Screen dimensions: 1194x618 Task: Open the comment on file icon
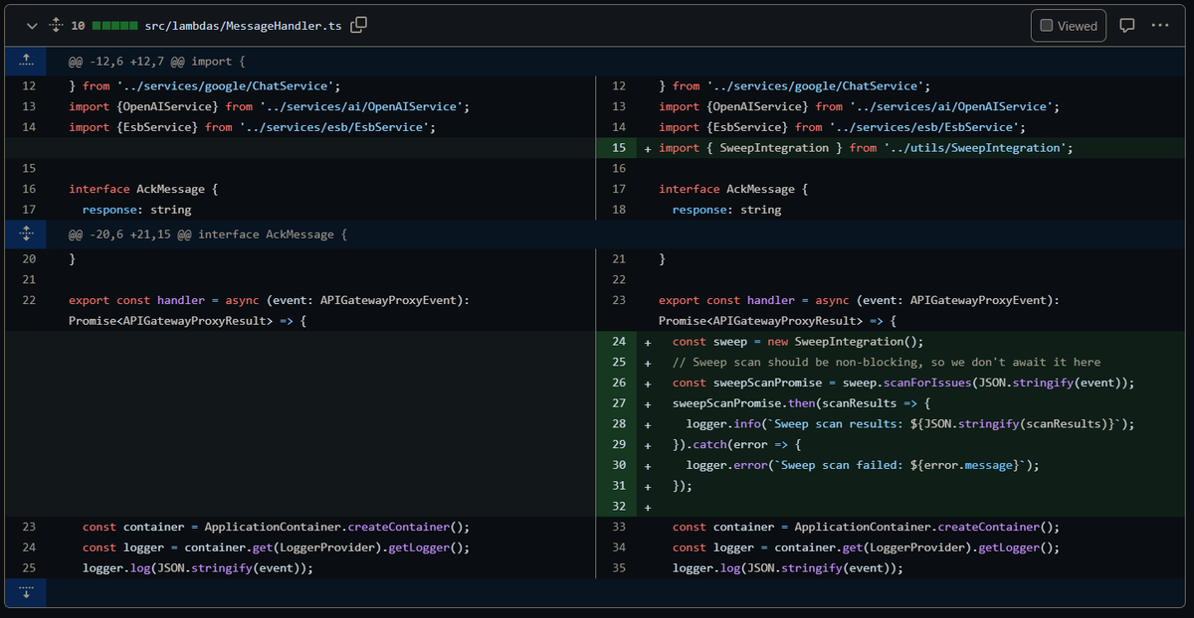click(1127, 26)
